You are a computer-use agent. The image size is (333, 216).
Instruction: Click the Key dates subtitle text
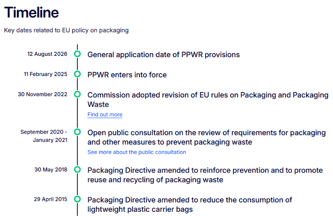pyautogui.click(x=66, y=30)
